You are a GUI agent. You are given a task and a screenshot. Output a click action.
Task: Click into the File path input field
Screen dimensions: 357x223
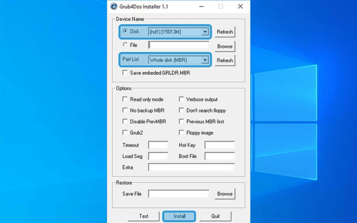tap(178, 45)
